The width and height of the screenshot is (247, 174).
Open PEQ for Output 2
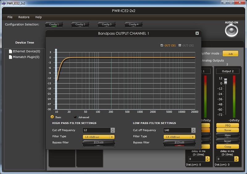(x=228, y=126)
